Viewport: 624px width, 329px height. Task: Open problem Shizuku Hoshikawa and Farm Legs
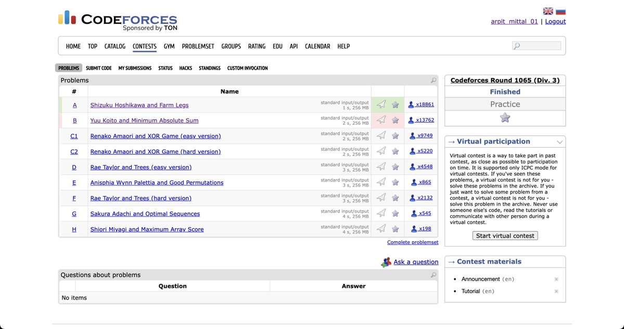click(139, 105)
